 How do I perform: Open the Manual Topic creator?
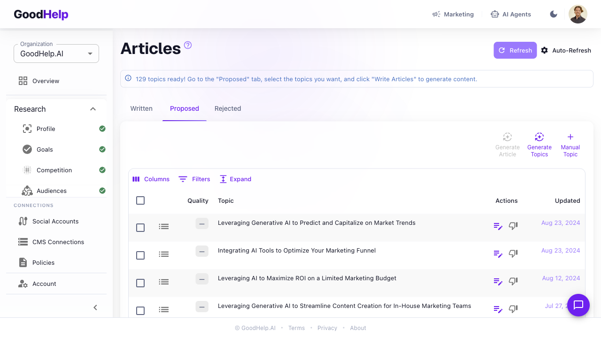[570, 137]
